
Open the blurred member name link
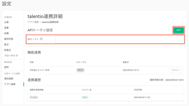pyautogui.click(x=85, y=97)
